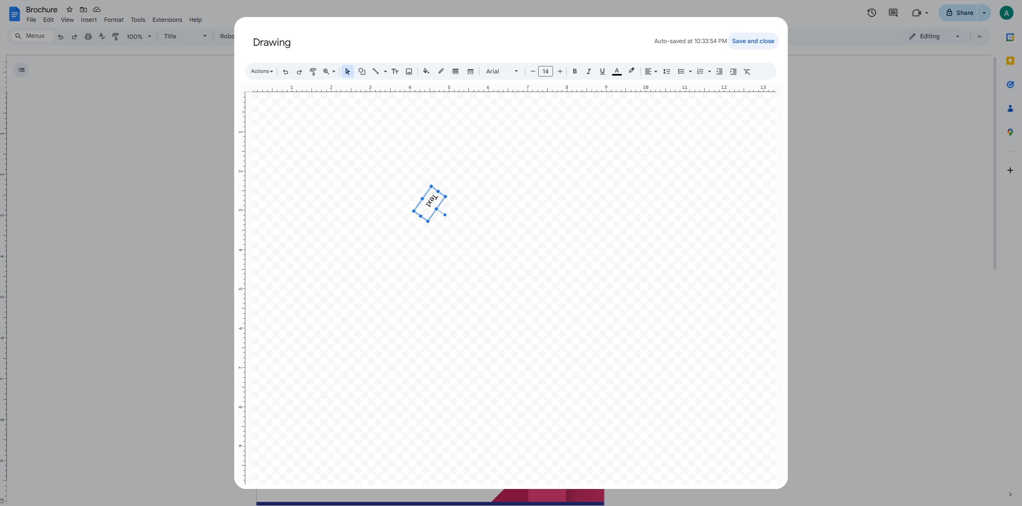The width and height of the screenshot is (1022, 506).
Task: Open the text color picker
Action: tap(616, 71)
